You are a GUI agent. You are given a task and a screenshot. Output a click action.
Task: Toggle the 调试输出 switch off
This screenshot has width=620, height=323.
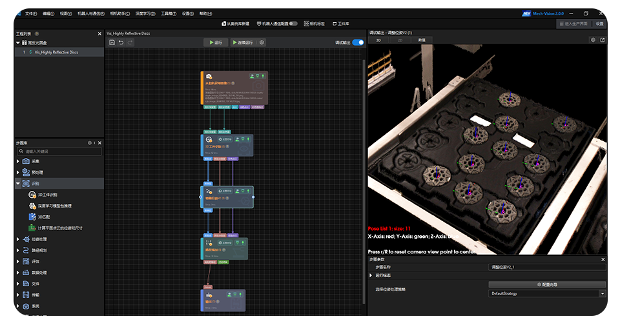click(358, 43)
